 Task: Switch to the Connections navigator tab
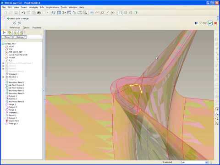coord(22,33)
